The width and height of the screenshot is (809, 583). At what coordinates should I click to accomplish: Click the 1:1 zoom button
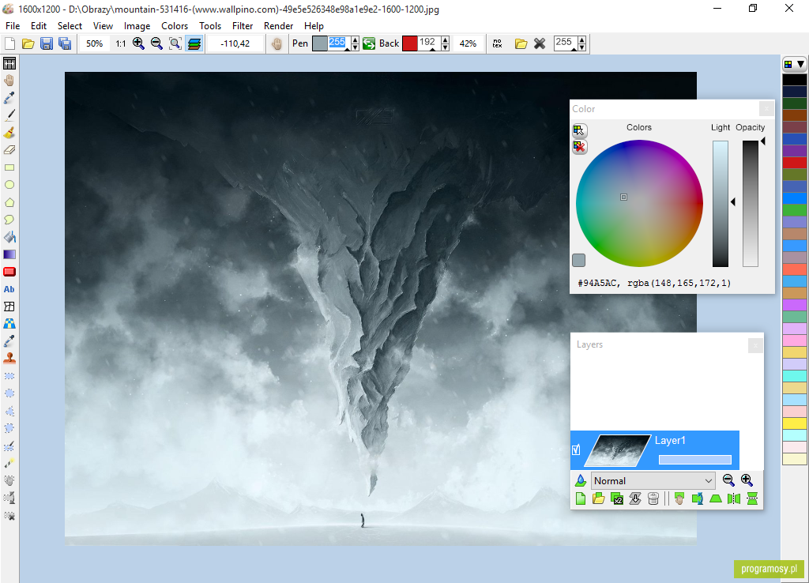(121, 44)
